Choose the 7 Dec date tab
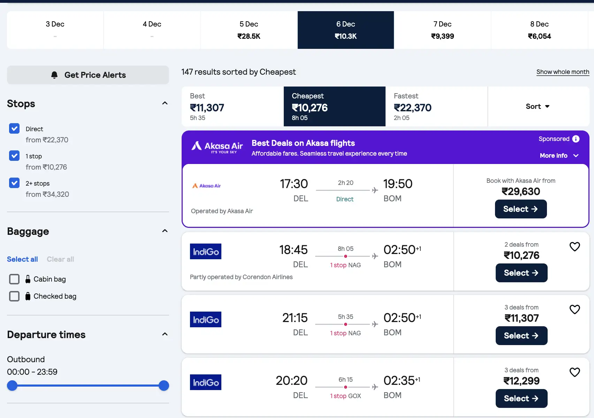594x418 pixels. point(442,30)
